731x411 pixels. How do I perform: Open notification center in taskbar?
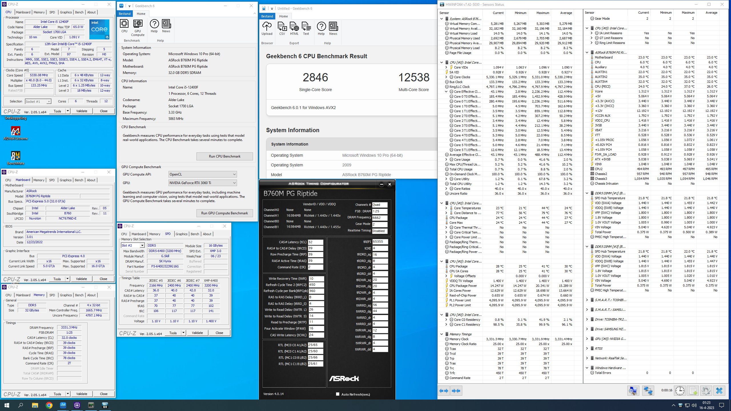721,405
